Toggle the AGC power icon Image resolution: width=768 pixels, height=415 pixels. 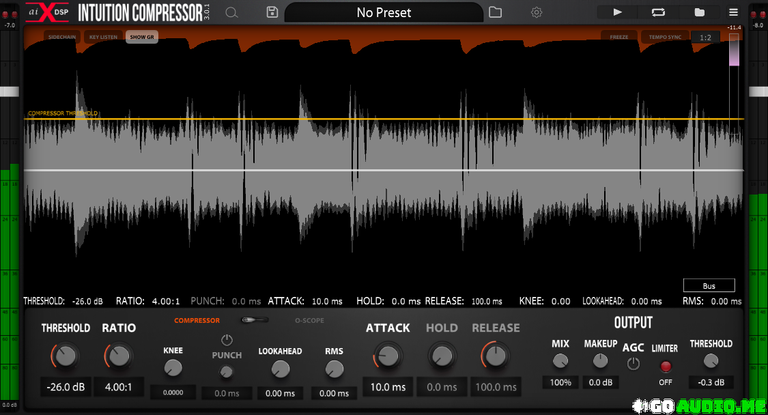(x=634, y=364)
